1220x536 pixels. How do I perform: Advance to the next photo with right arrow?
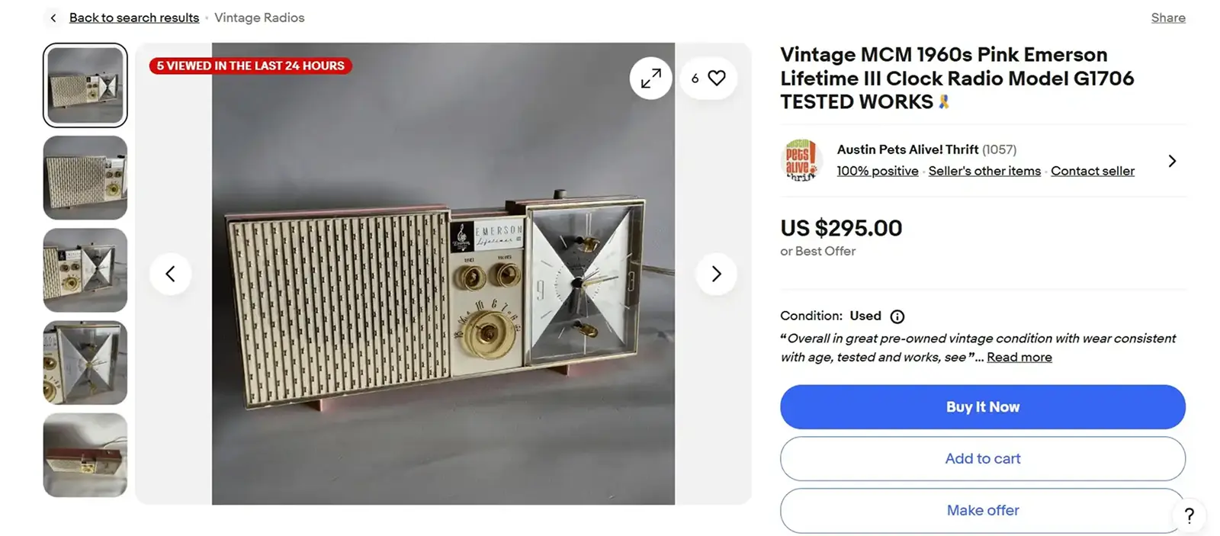(x=715, y=273)
